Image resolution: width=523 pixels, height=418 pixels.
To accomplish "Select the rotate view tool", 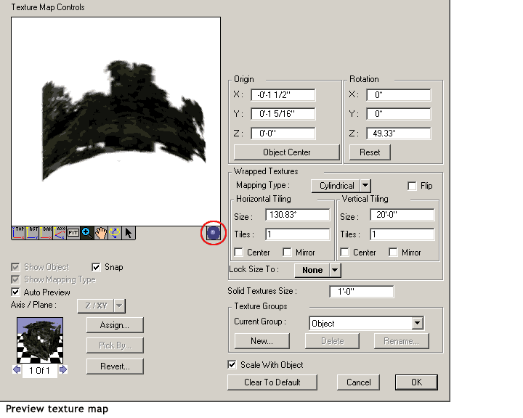I will 115,233.
